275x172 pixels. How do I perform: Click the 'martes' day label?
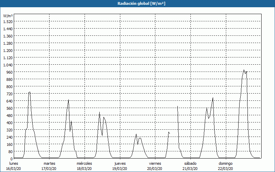coord(49,163)
